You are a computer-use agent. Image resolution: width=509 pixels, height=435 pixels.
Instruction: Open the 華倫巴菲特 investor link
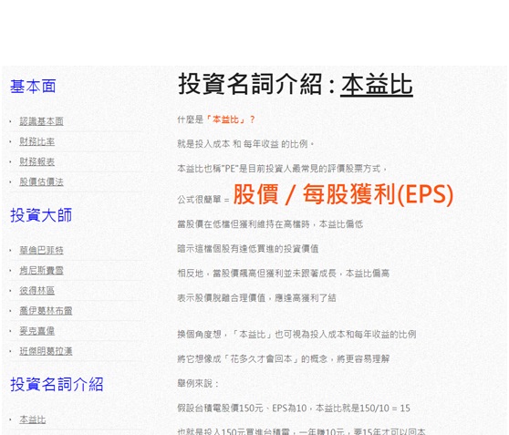pyautogui.click(x=41, y=250)
